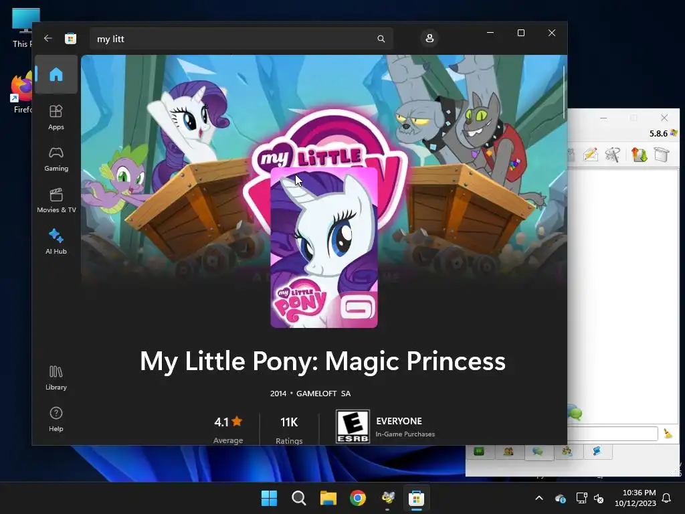Viewport: 685px width, 514px height.
Task: Click the Store page vertical scrollbar
Action: pos(565,92)
